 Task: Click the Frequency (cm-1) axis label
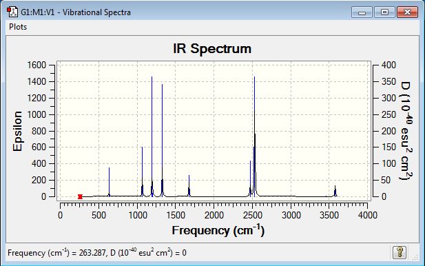pyautogui.click(x=218, y=230)
